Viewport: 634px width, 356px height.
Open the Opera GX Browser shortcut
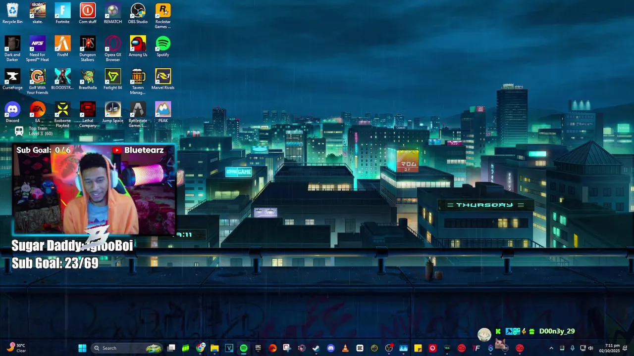pyautogui.click(x=113, y=48)
